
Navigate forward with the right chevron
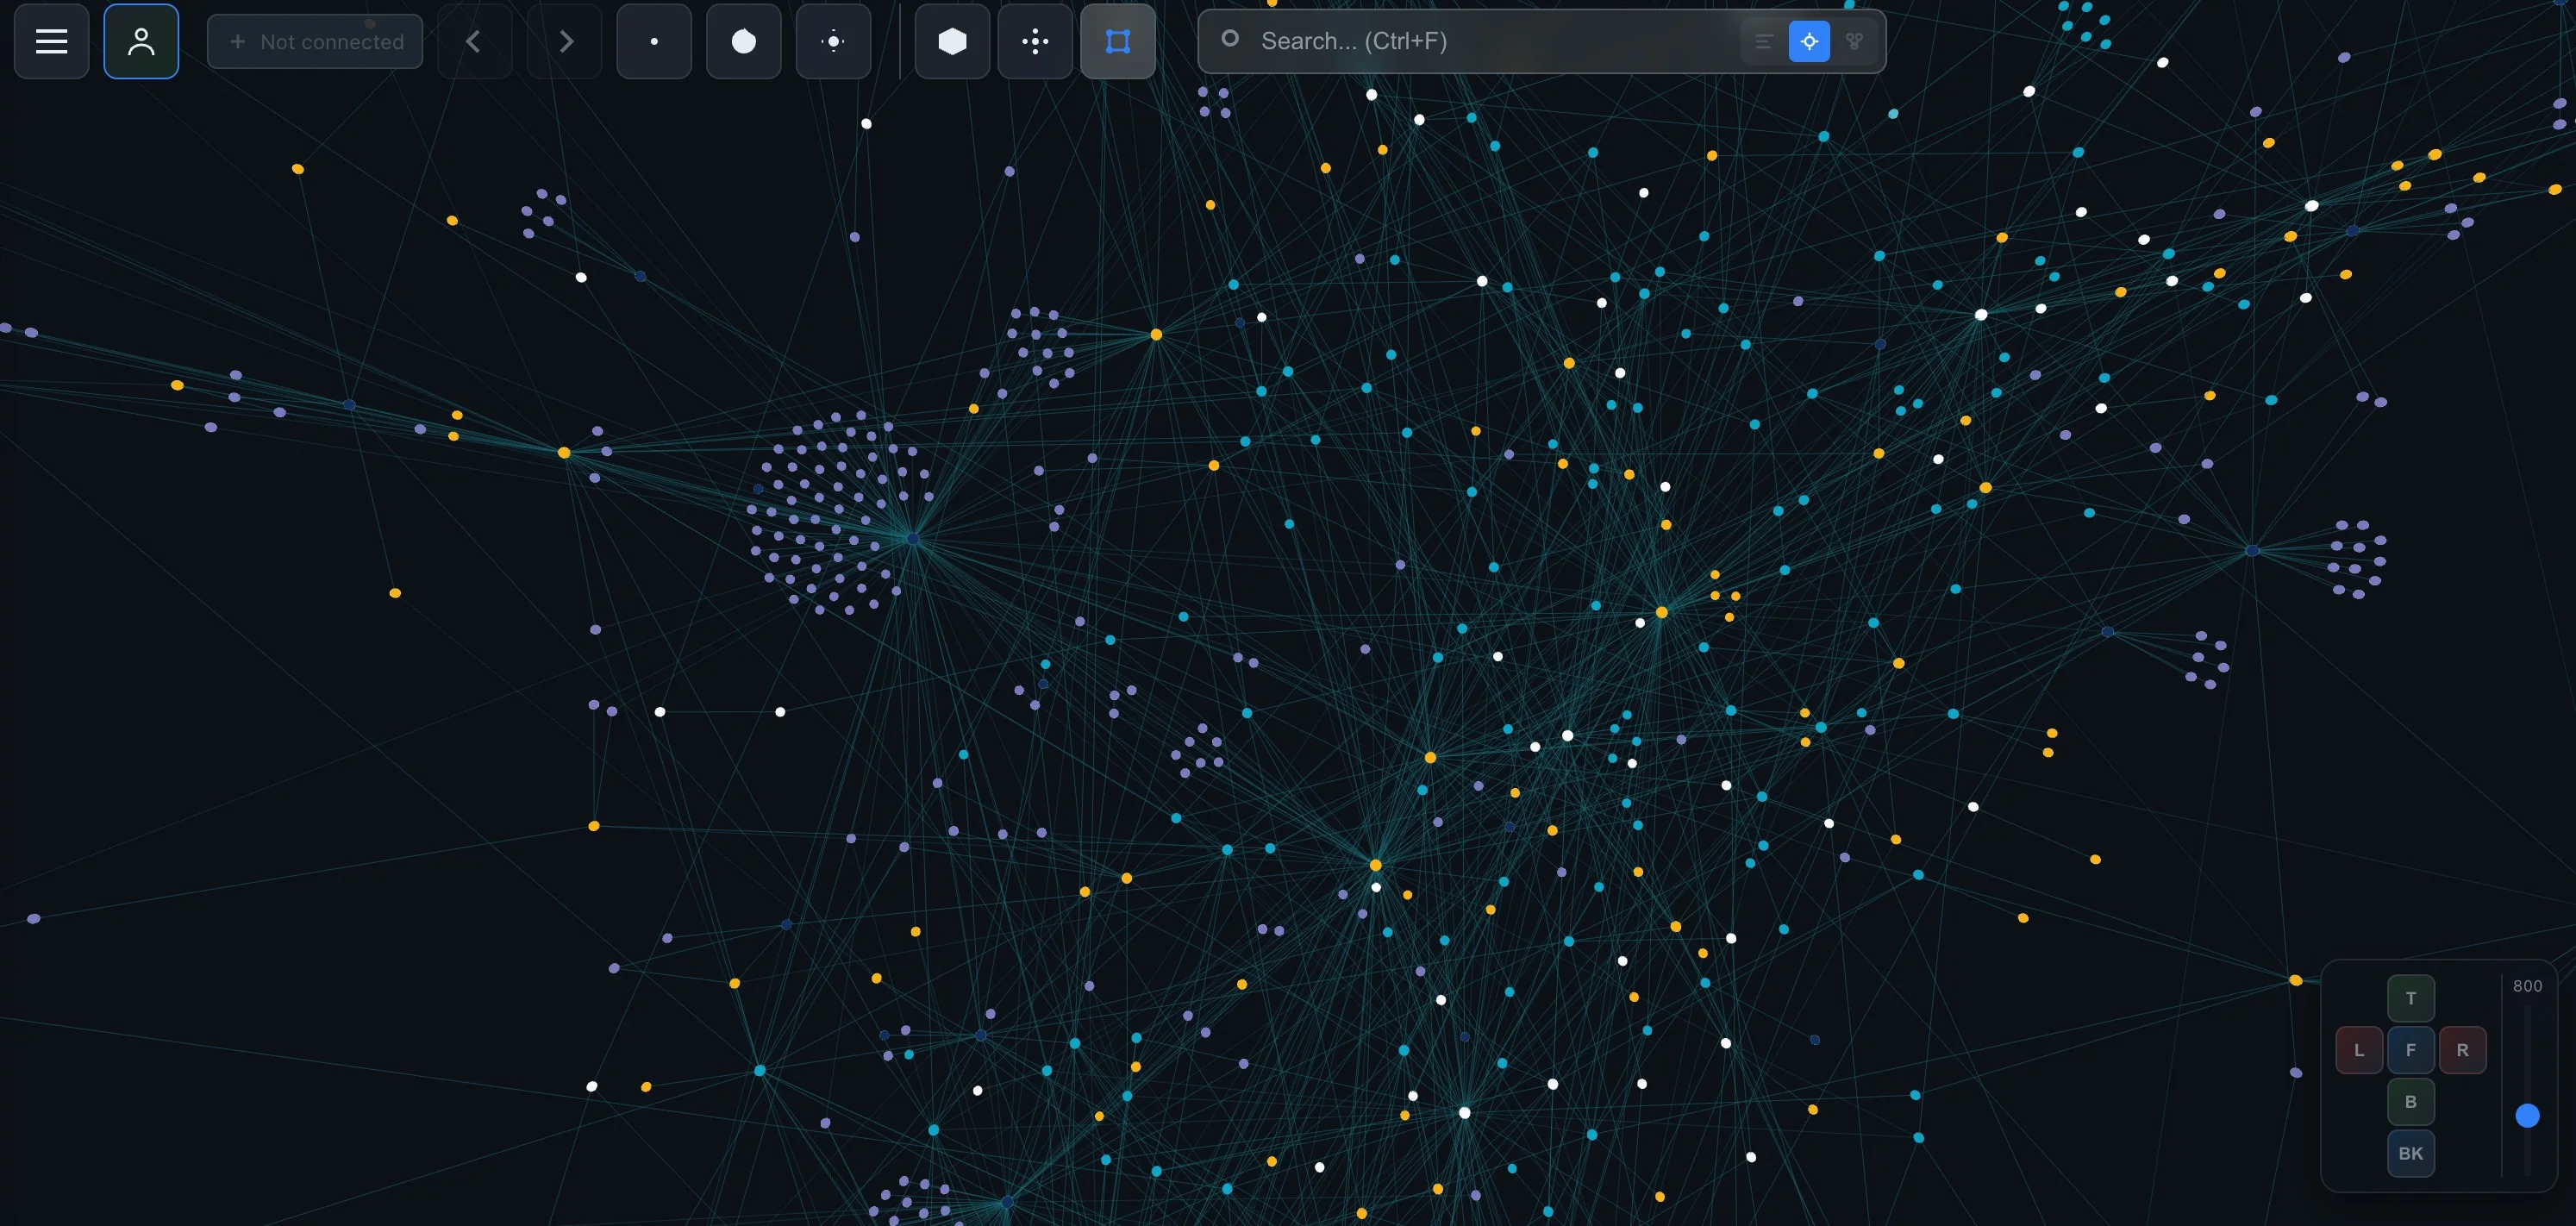click(566, 41)
